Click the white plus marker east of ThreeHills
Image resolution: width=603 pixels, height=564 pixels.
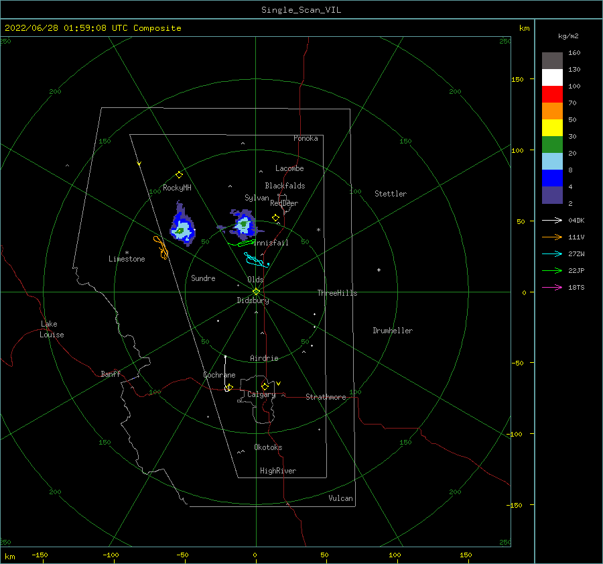pyautogui.click(x=379, y=270)
